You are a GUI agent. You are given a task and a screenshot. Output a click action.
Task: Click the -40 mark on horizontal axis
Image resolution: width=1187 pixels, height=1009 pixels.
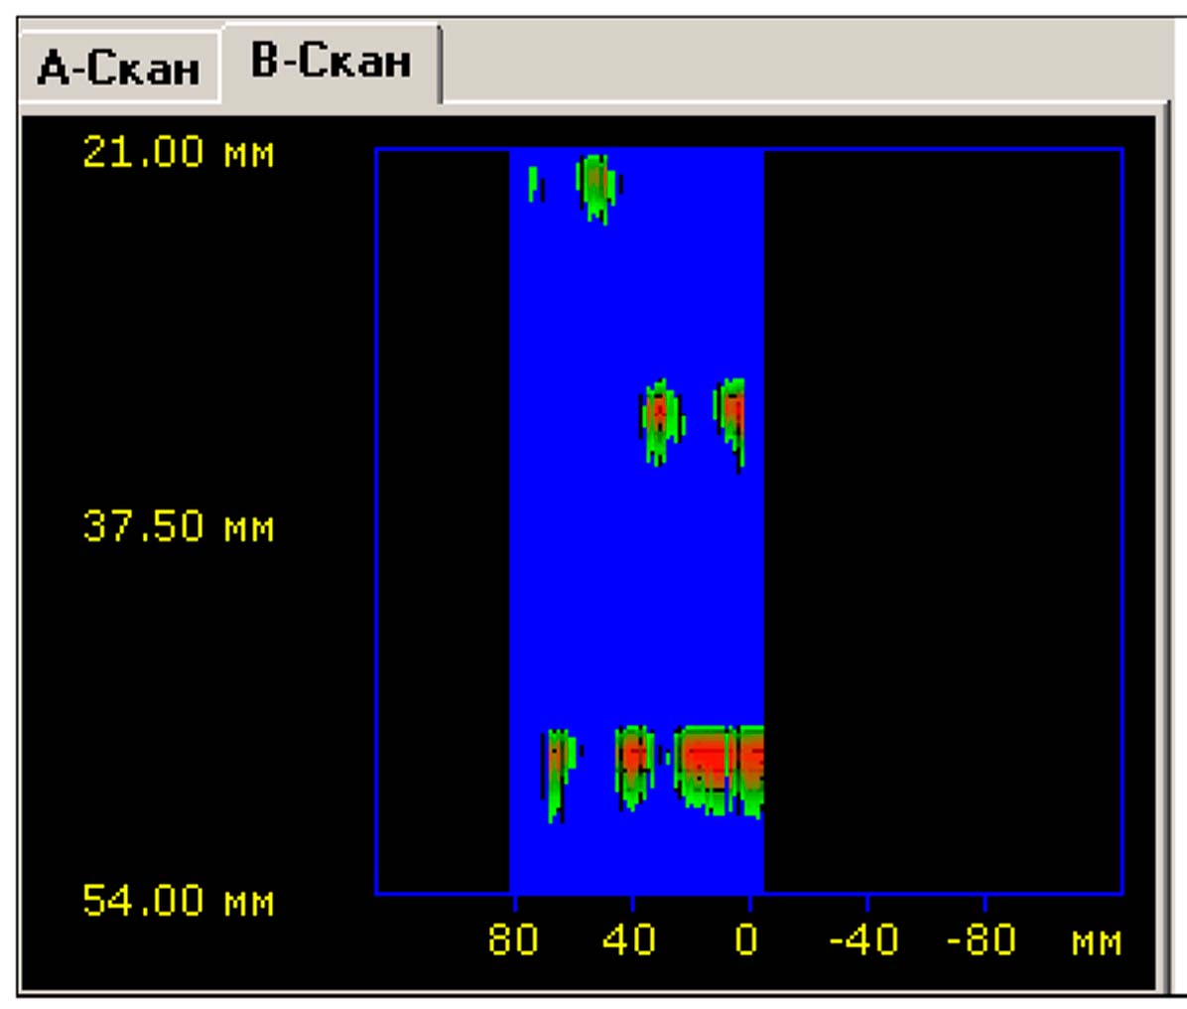[863, 938]
